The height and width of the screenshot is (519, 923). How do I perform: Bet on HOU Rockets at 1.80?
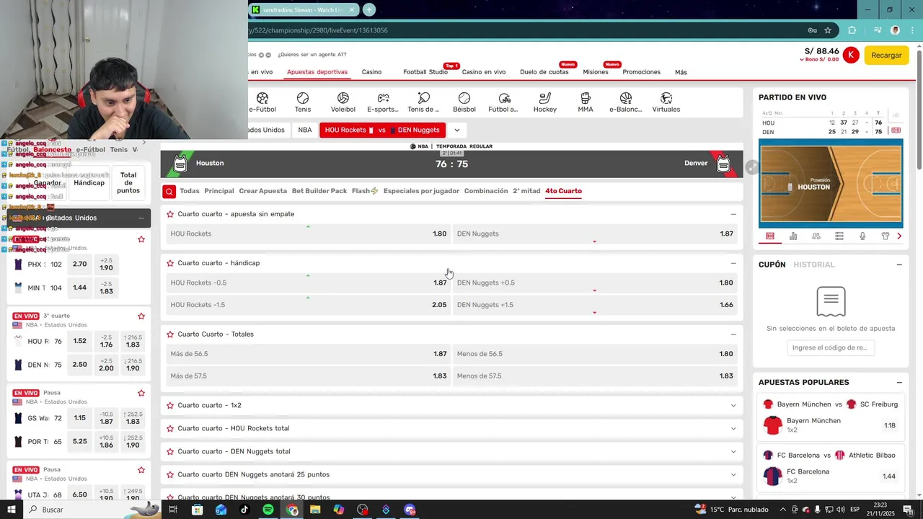click(308, 234)
